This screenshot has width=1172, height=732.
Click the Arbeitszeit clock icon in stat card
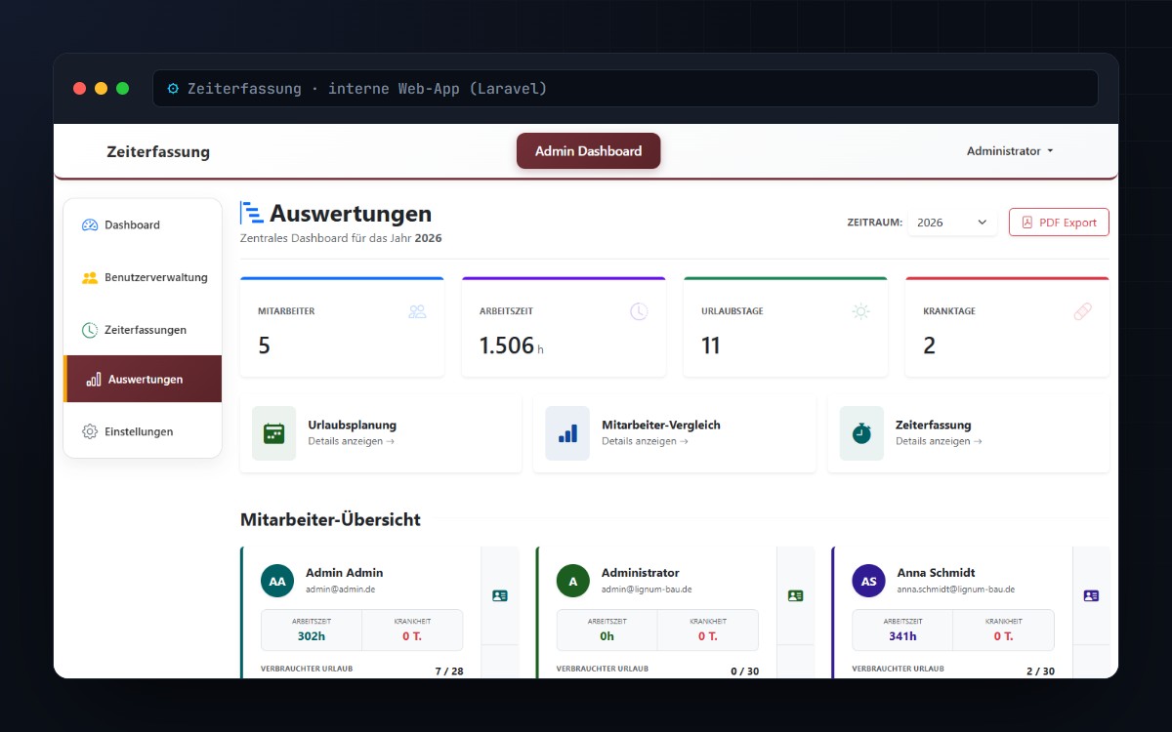click(x=639, y=311)
